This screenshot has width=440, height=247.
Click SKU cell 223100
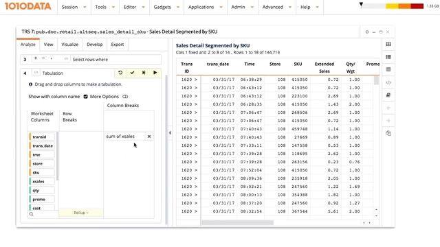[x=300, y=96]
